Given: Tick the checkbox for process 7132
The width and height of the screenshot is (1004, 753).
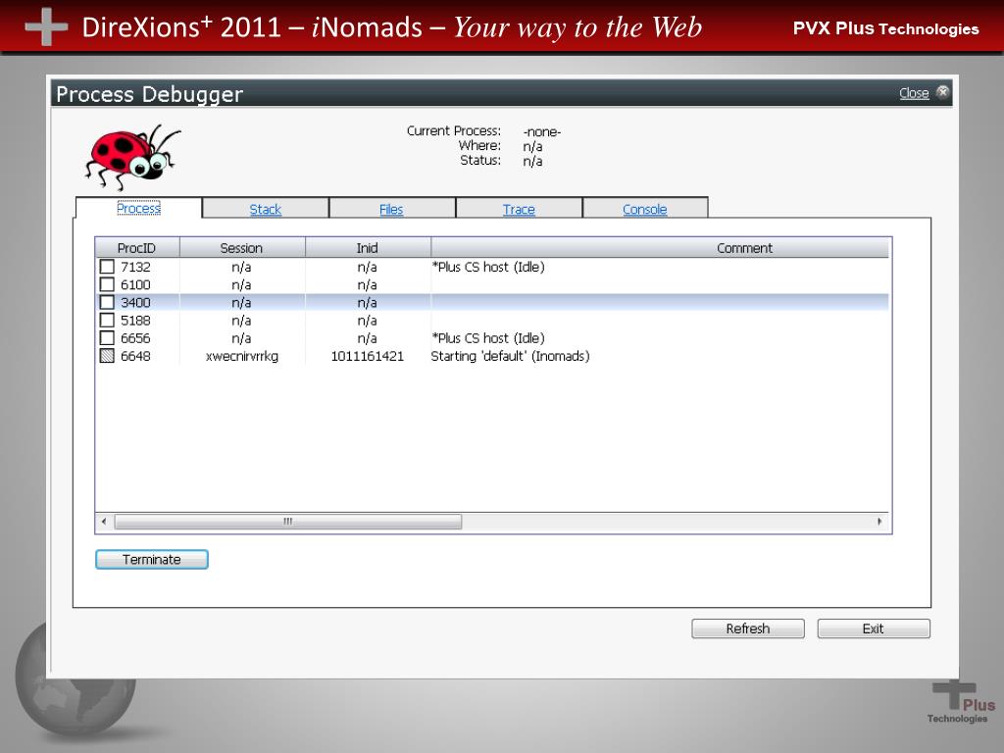Looking at the screenshot, I should tap(107, 267).
